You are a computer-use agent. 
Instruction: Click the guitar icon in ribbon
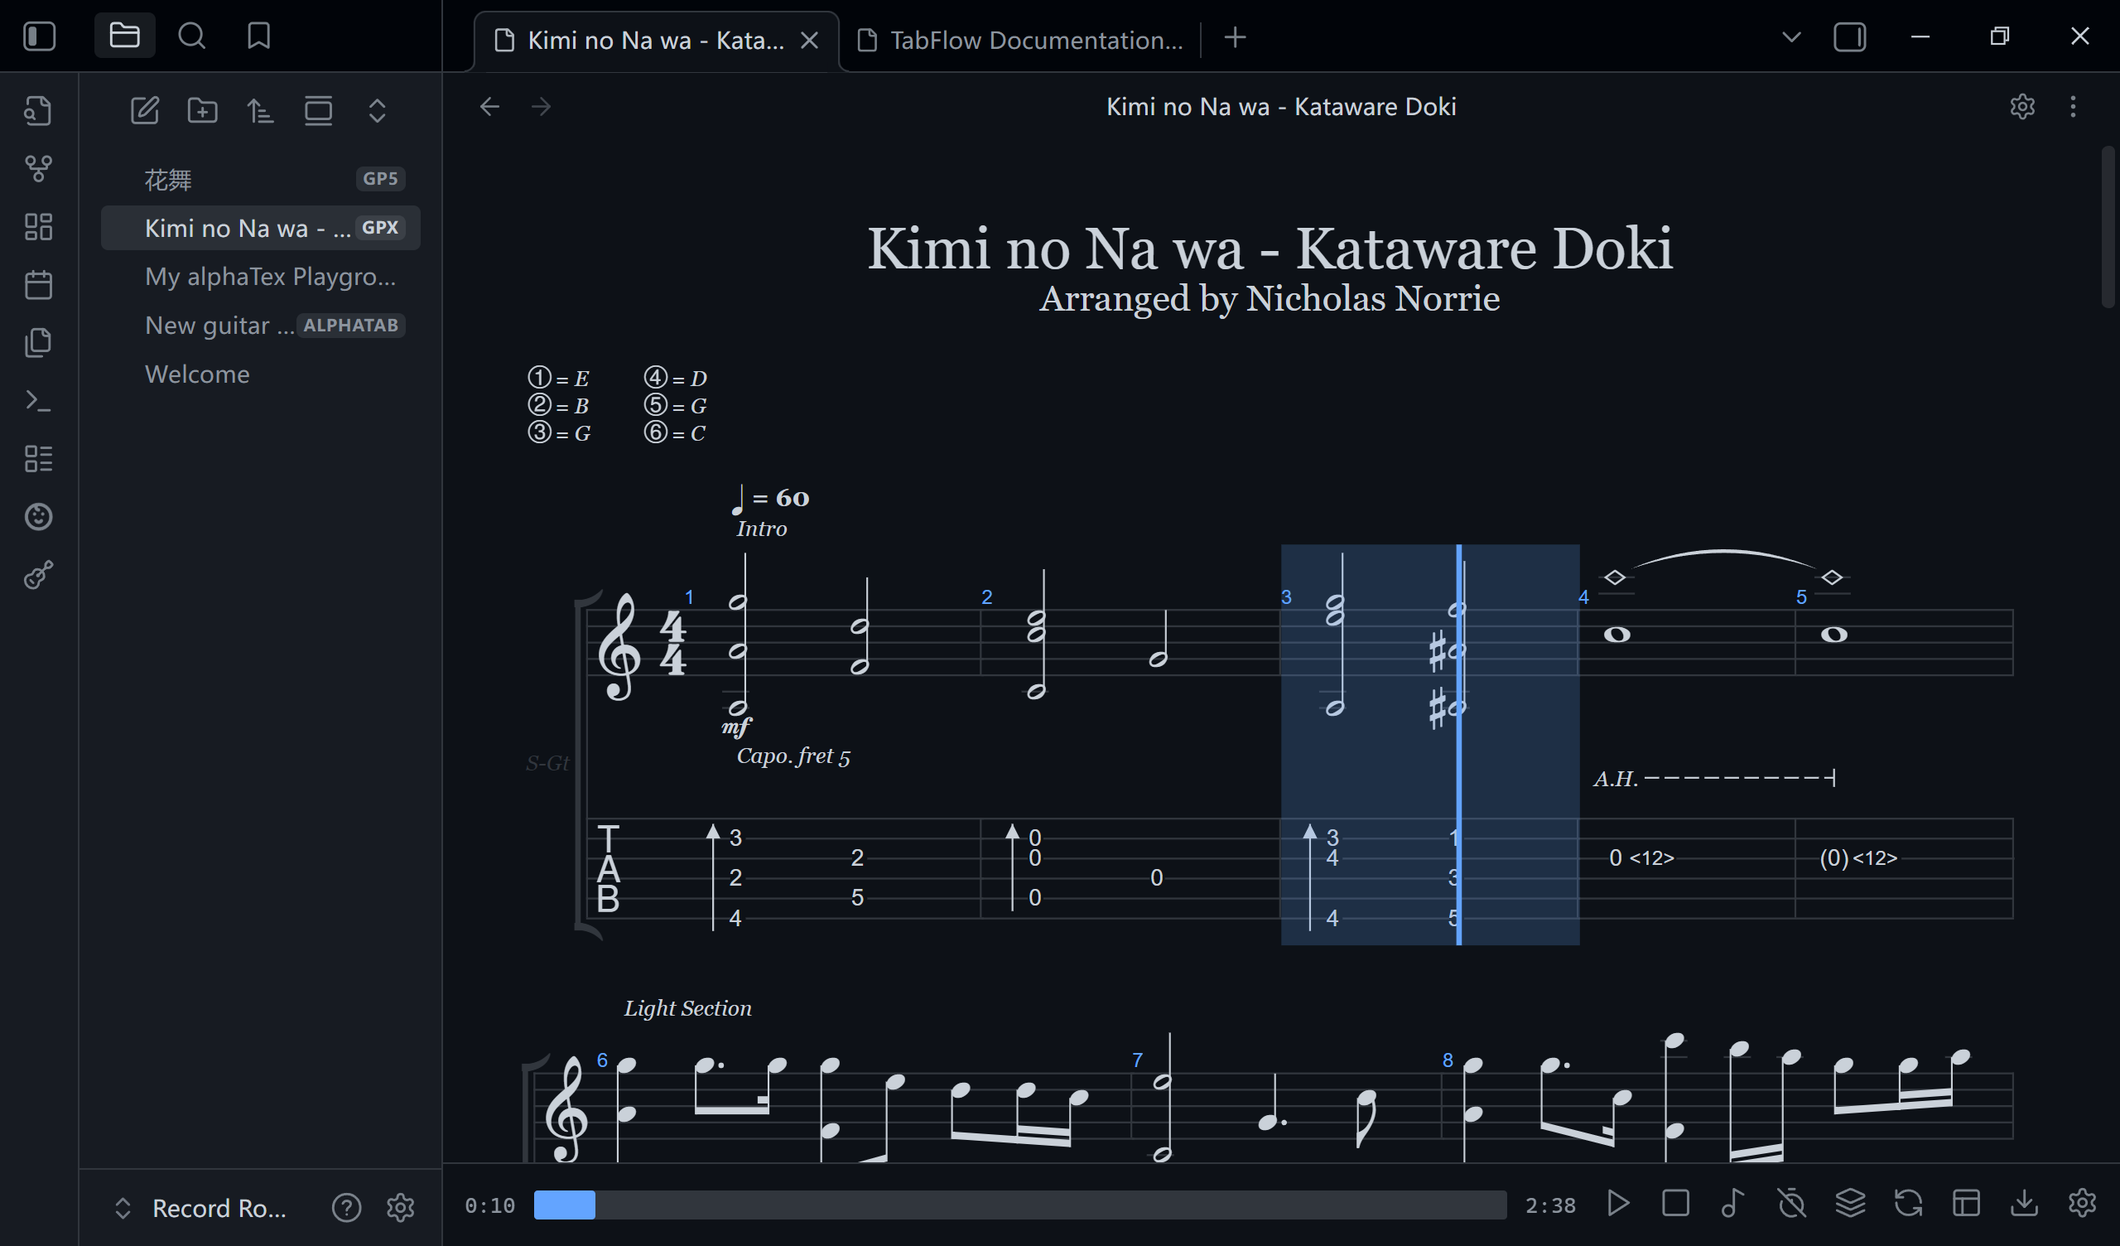(x=39, y=575)
